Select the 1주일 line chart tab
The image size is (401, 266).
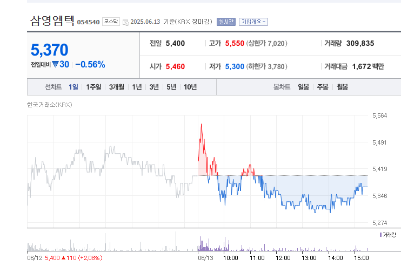[93, 87]
